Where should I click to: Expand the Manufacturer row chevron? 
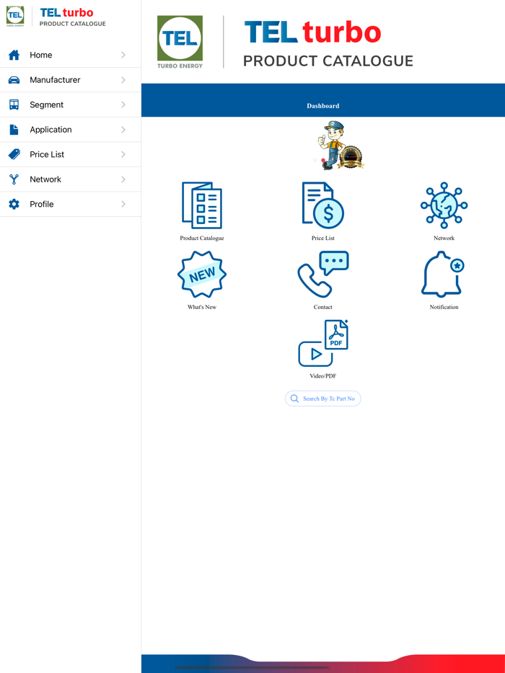123,80
